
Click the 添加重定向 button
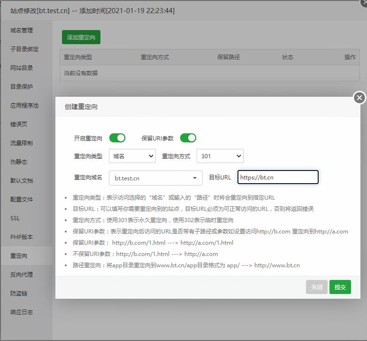[81, 37]
